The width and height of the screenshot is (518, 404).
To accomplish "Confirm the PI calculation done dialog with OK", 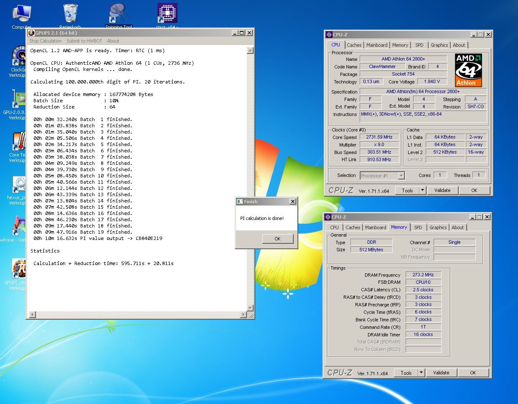I will click(x=278, y=239).
